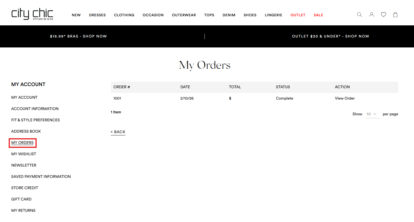
Task: Go to Lingerie category
Action: coord(273,15)
